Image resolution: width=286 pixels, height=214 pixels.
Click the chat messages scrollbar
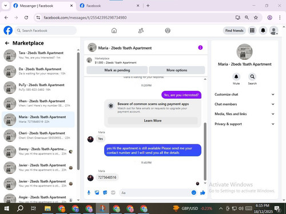point(205,151)
